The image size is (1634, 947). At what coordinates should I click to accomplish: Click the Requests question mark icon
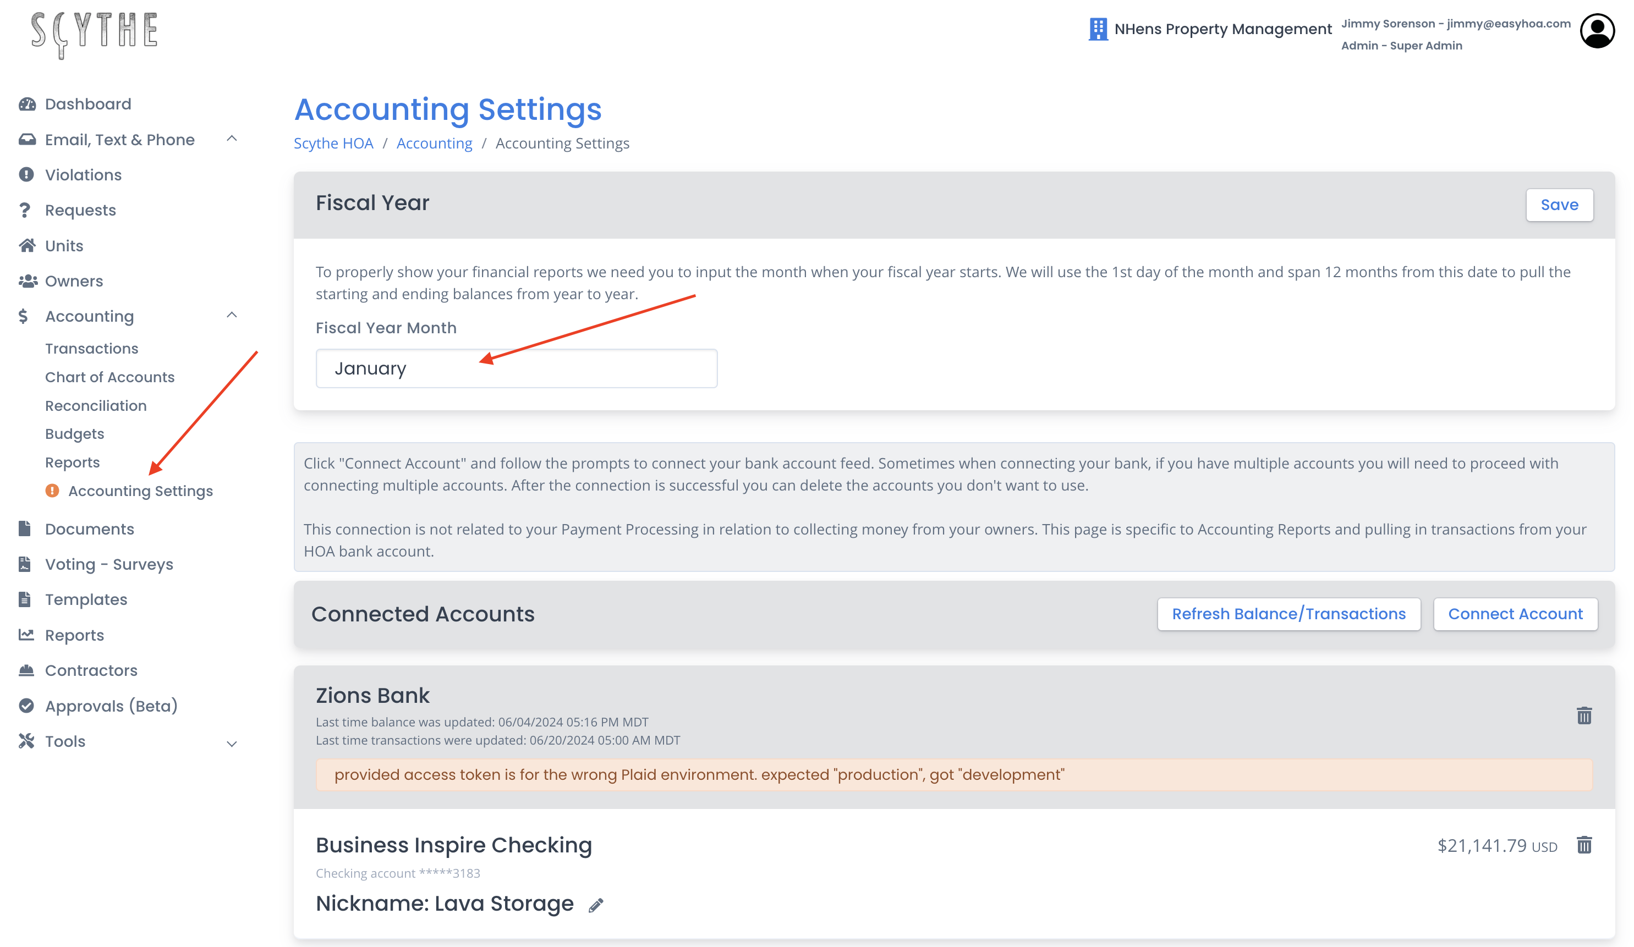coord(25,210)
